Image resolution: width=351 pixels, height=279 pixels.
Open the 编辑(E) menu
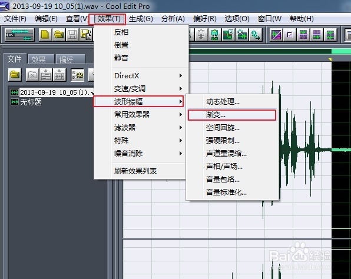(x=46, y=19)
